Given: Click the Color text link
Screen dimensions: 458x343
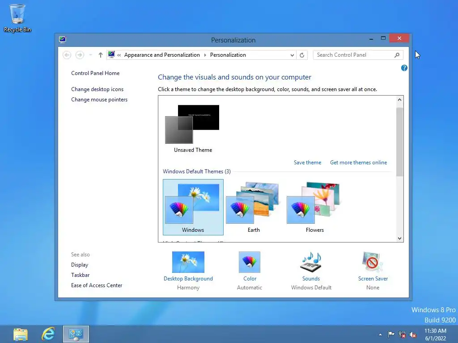Looking at the screenshot, I should (x=250, y=279).
